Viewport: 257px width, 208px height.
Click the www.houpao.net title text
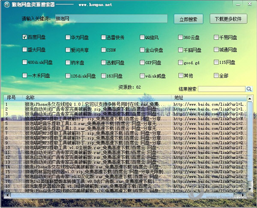point(95,5)
